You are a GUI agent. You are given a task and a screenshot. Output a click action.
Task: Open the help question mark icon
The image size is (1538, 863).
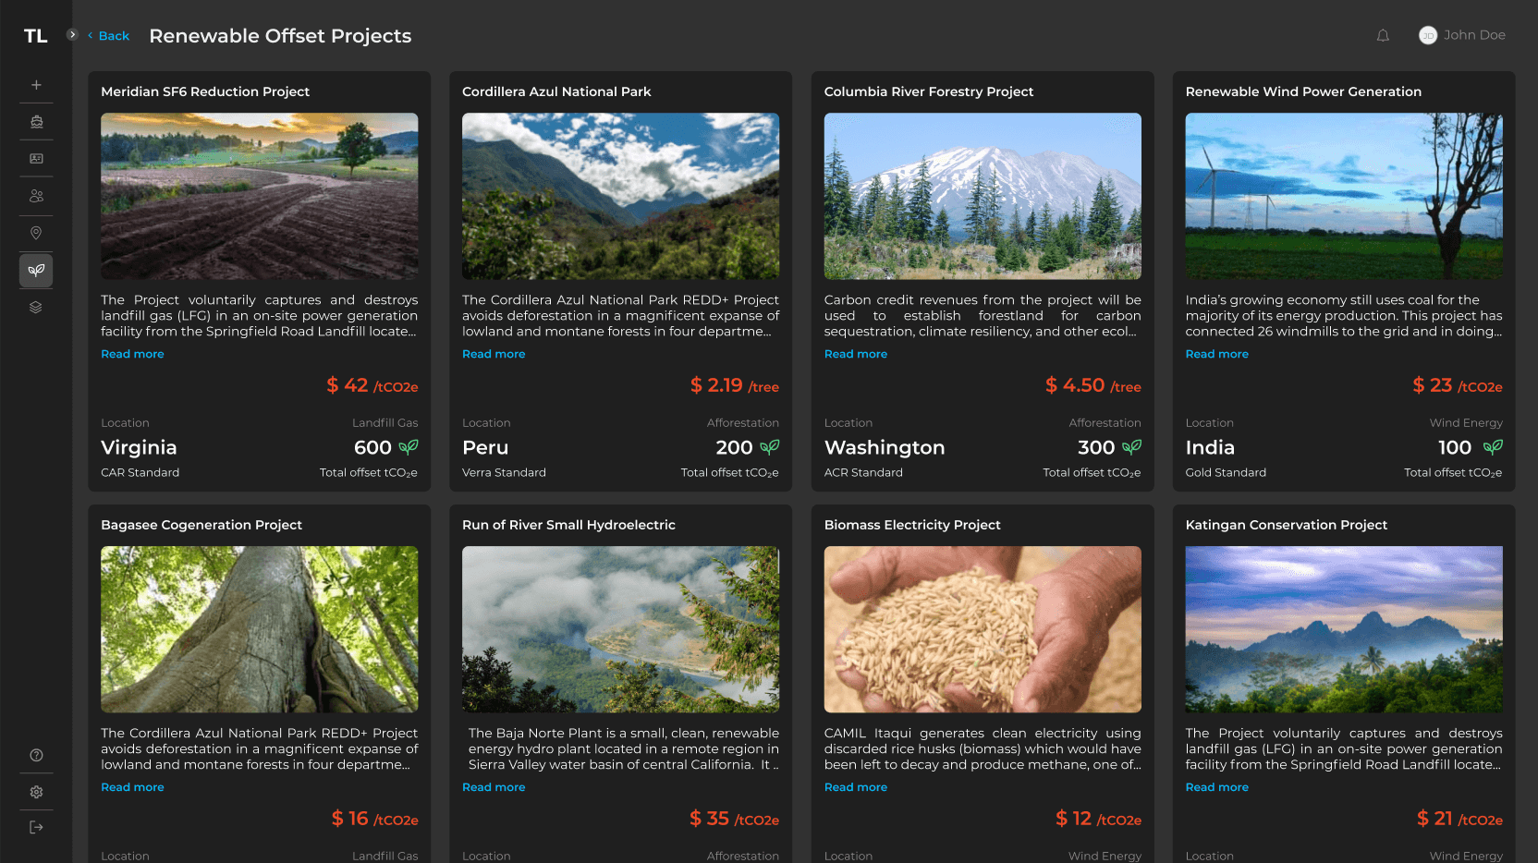(x=36, y=755)
